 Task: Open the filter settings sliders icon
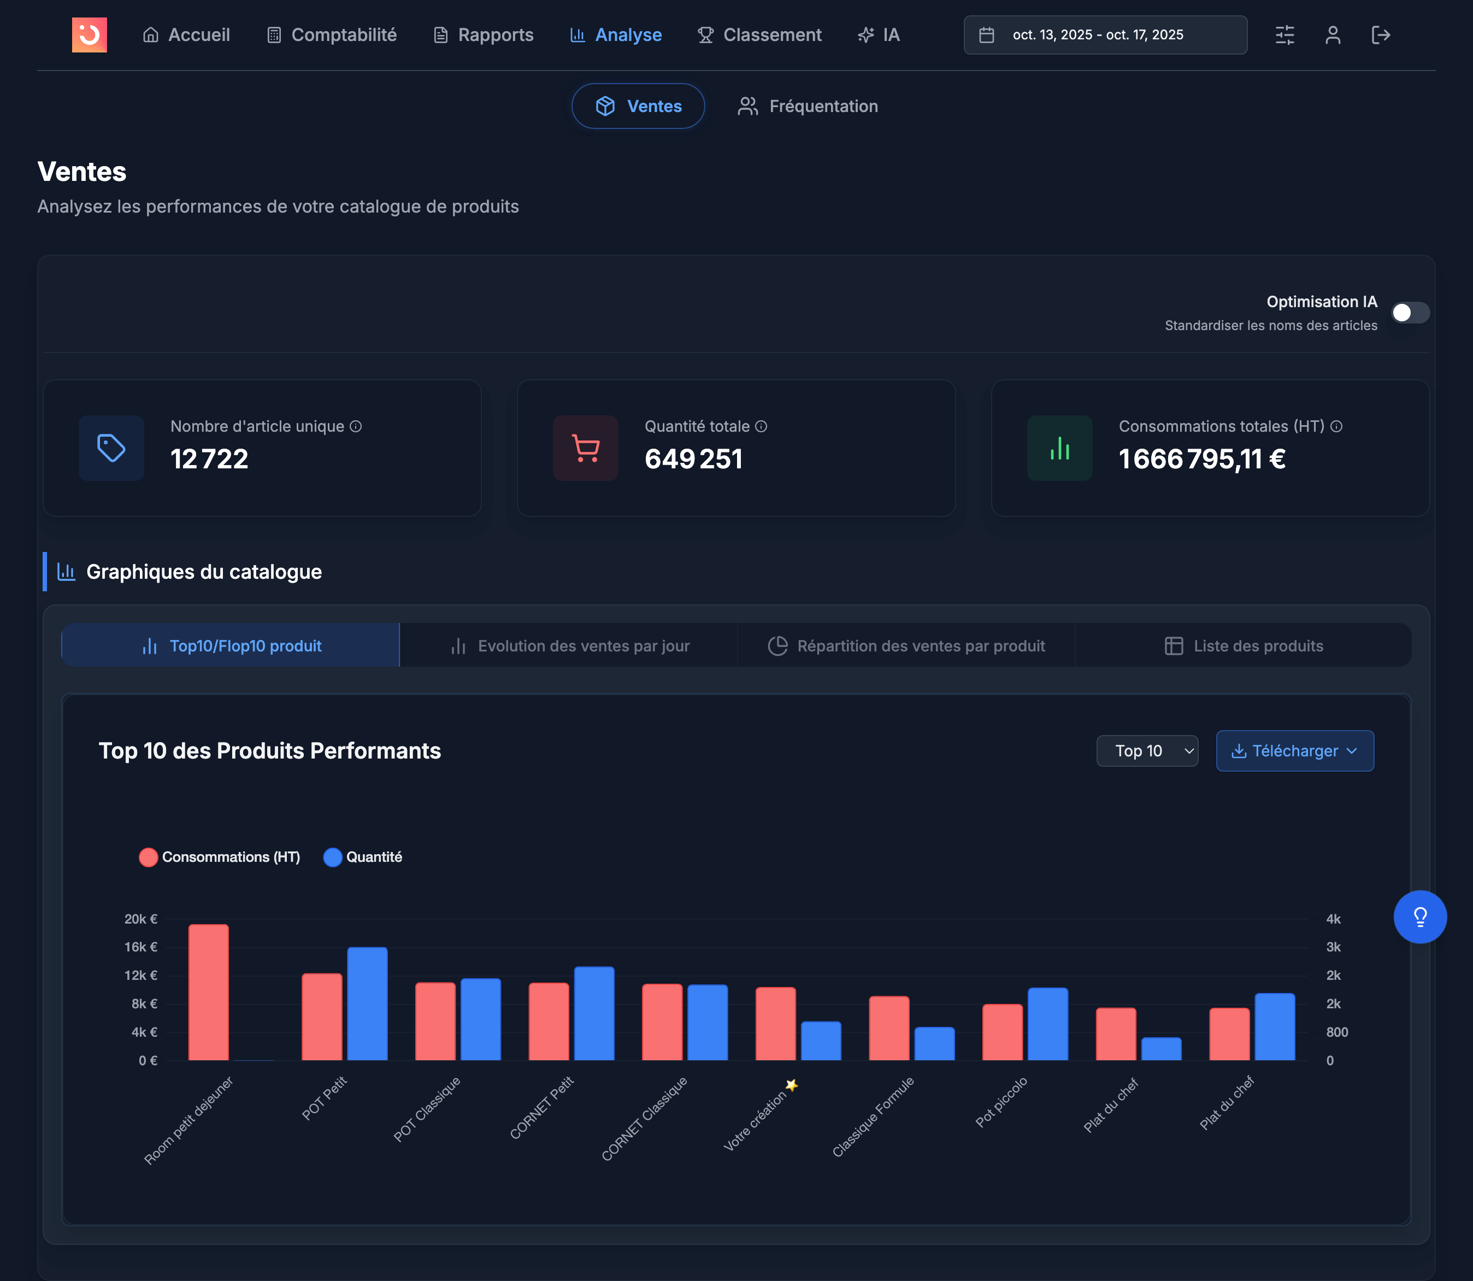pyautogui.click(x=1285, y=35)
